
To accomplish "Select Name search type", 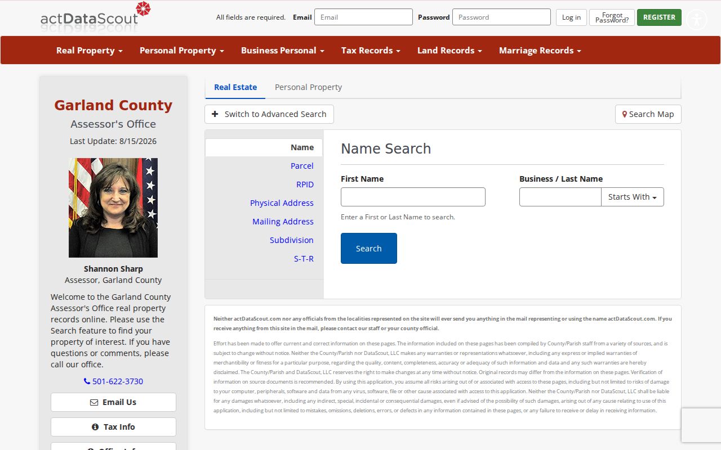I will point(264,147).
